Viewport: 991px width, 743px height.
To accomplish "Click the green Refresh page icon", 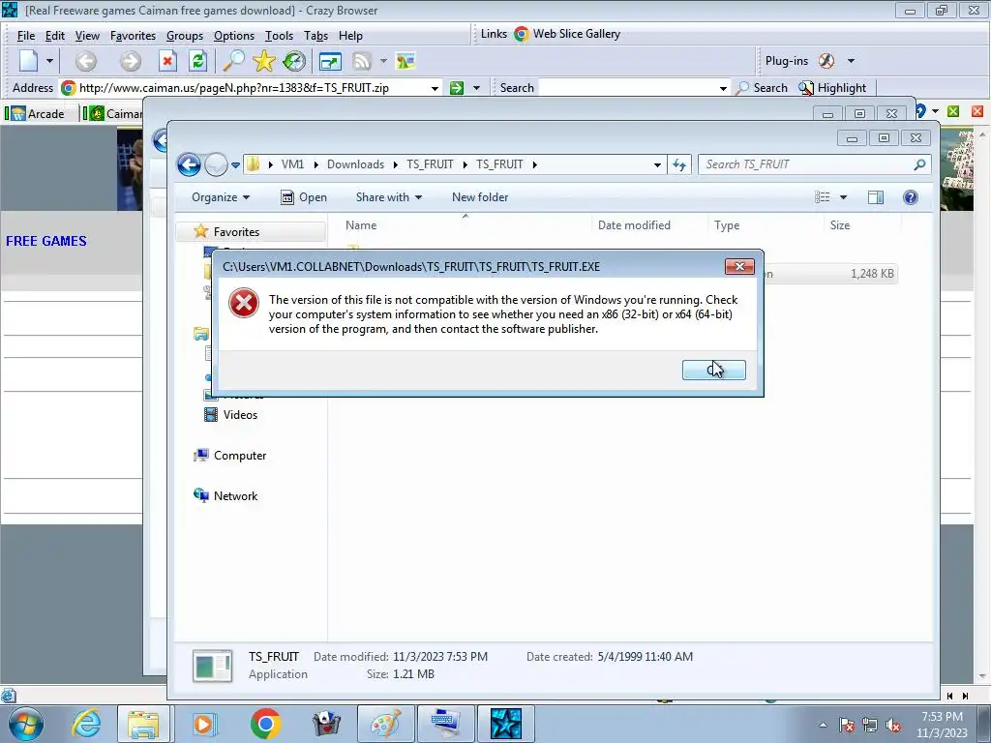I will [197, 61].
